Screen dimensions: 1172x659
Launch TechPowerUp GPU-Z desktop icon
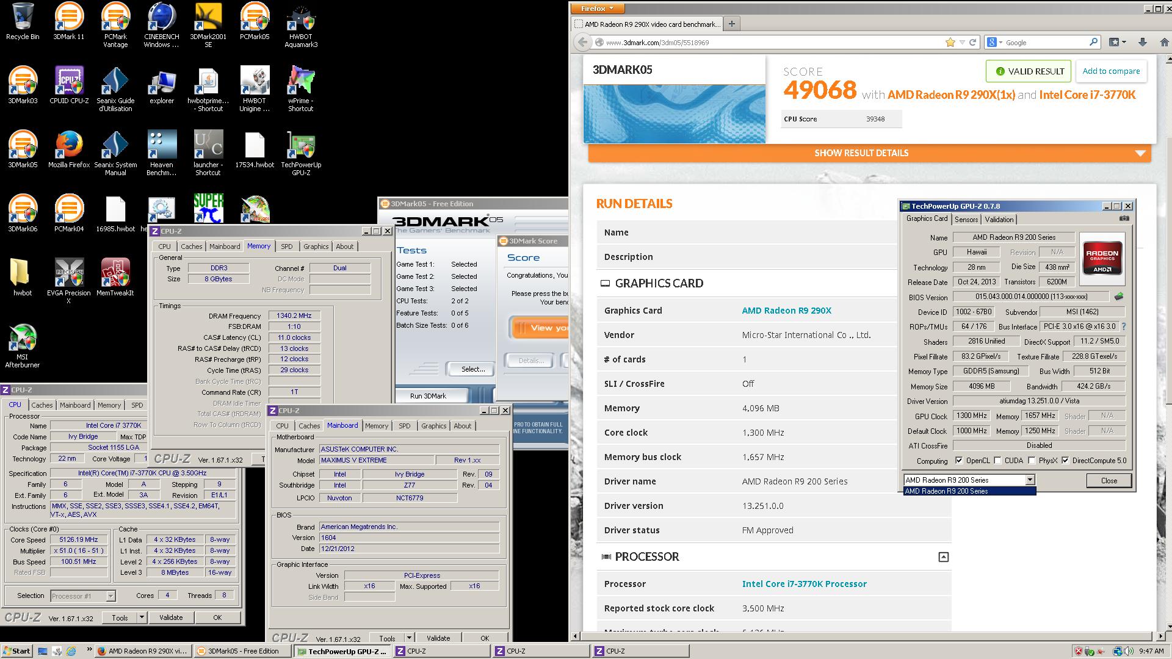click(x=301, y=154)
